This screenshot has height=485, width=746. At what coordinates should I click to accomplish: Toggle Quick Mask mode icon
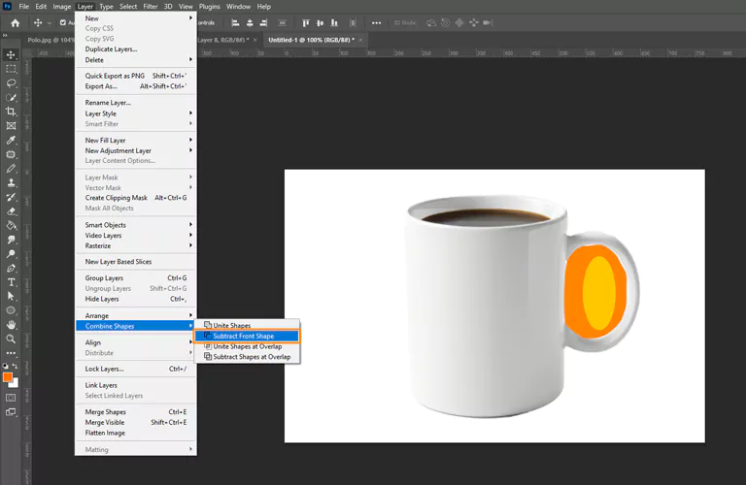coord(11,398)
